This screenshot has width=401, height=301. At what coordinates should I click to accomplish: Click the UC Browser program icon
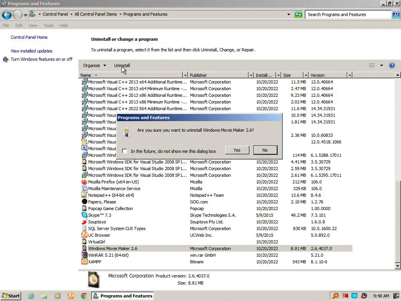pyautogui.click(x=85, y=235)
